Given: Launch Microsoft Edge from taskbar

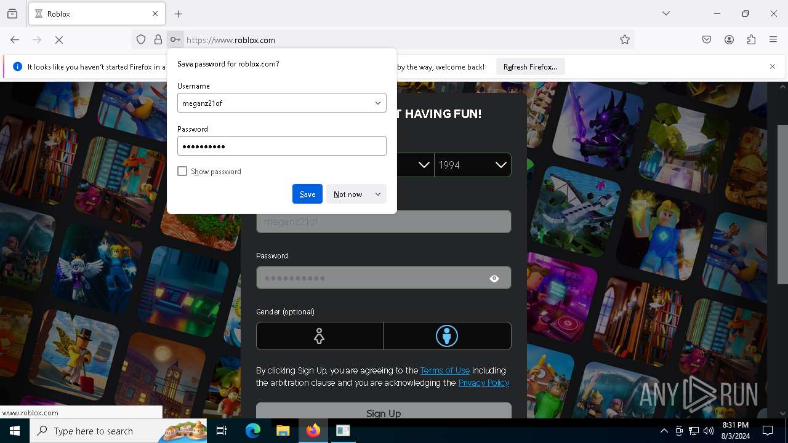Looking at the screenshot, I should (253, 431).
